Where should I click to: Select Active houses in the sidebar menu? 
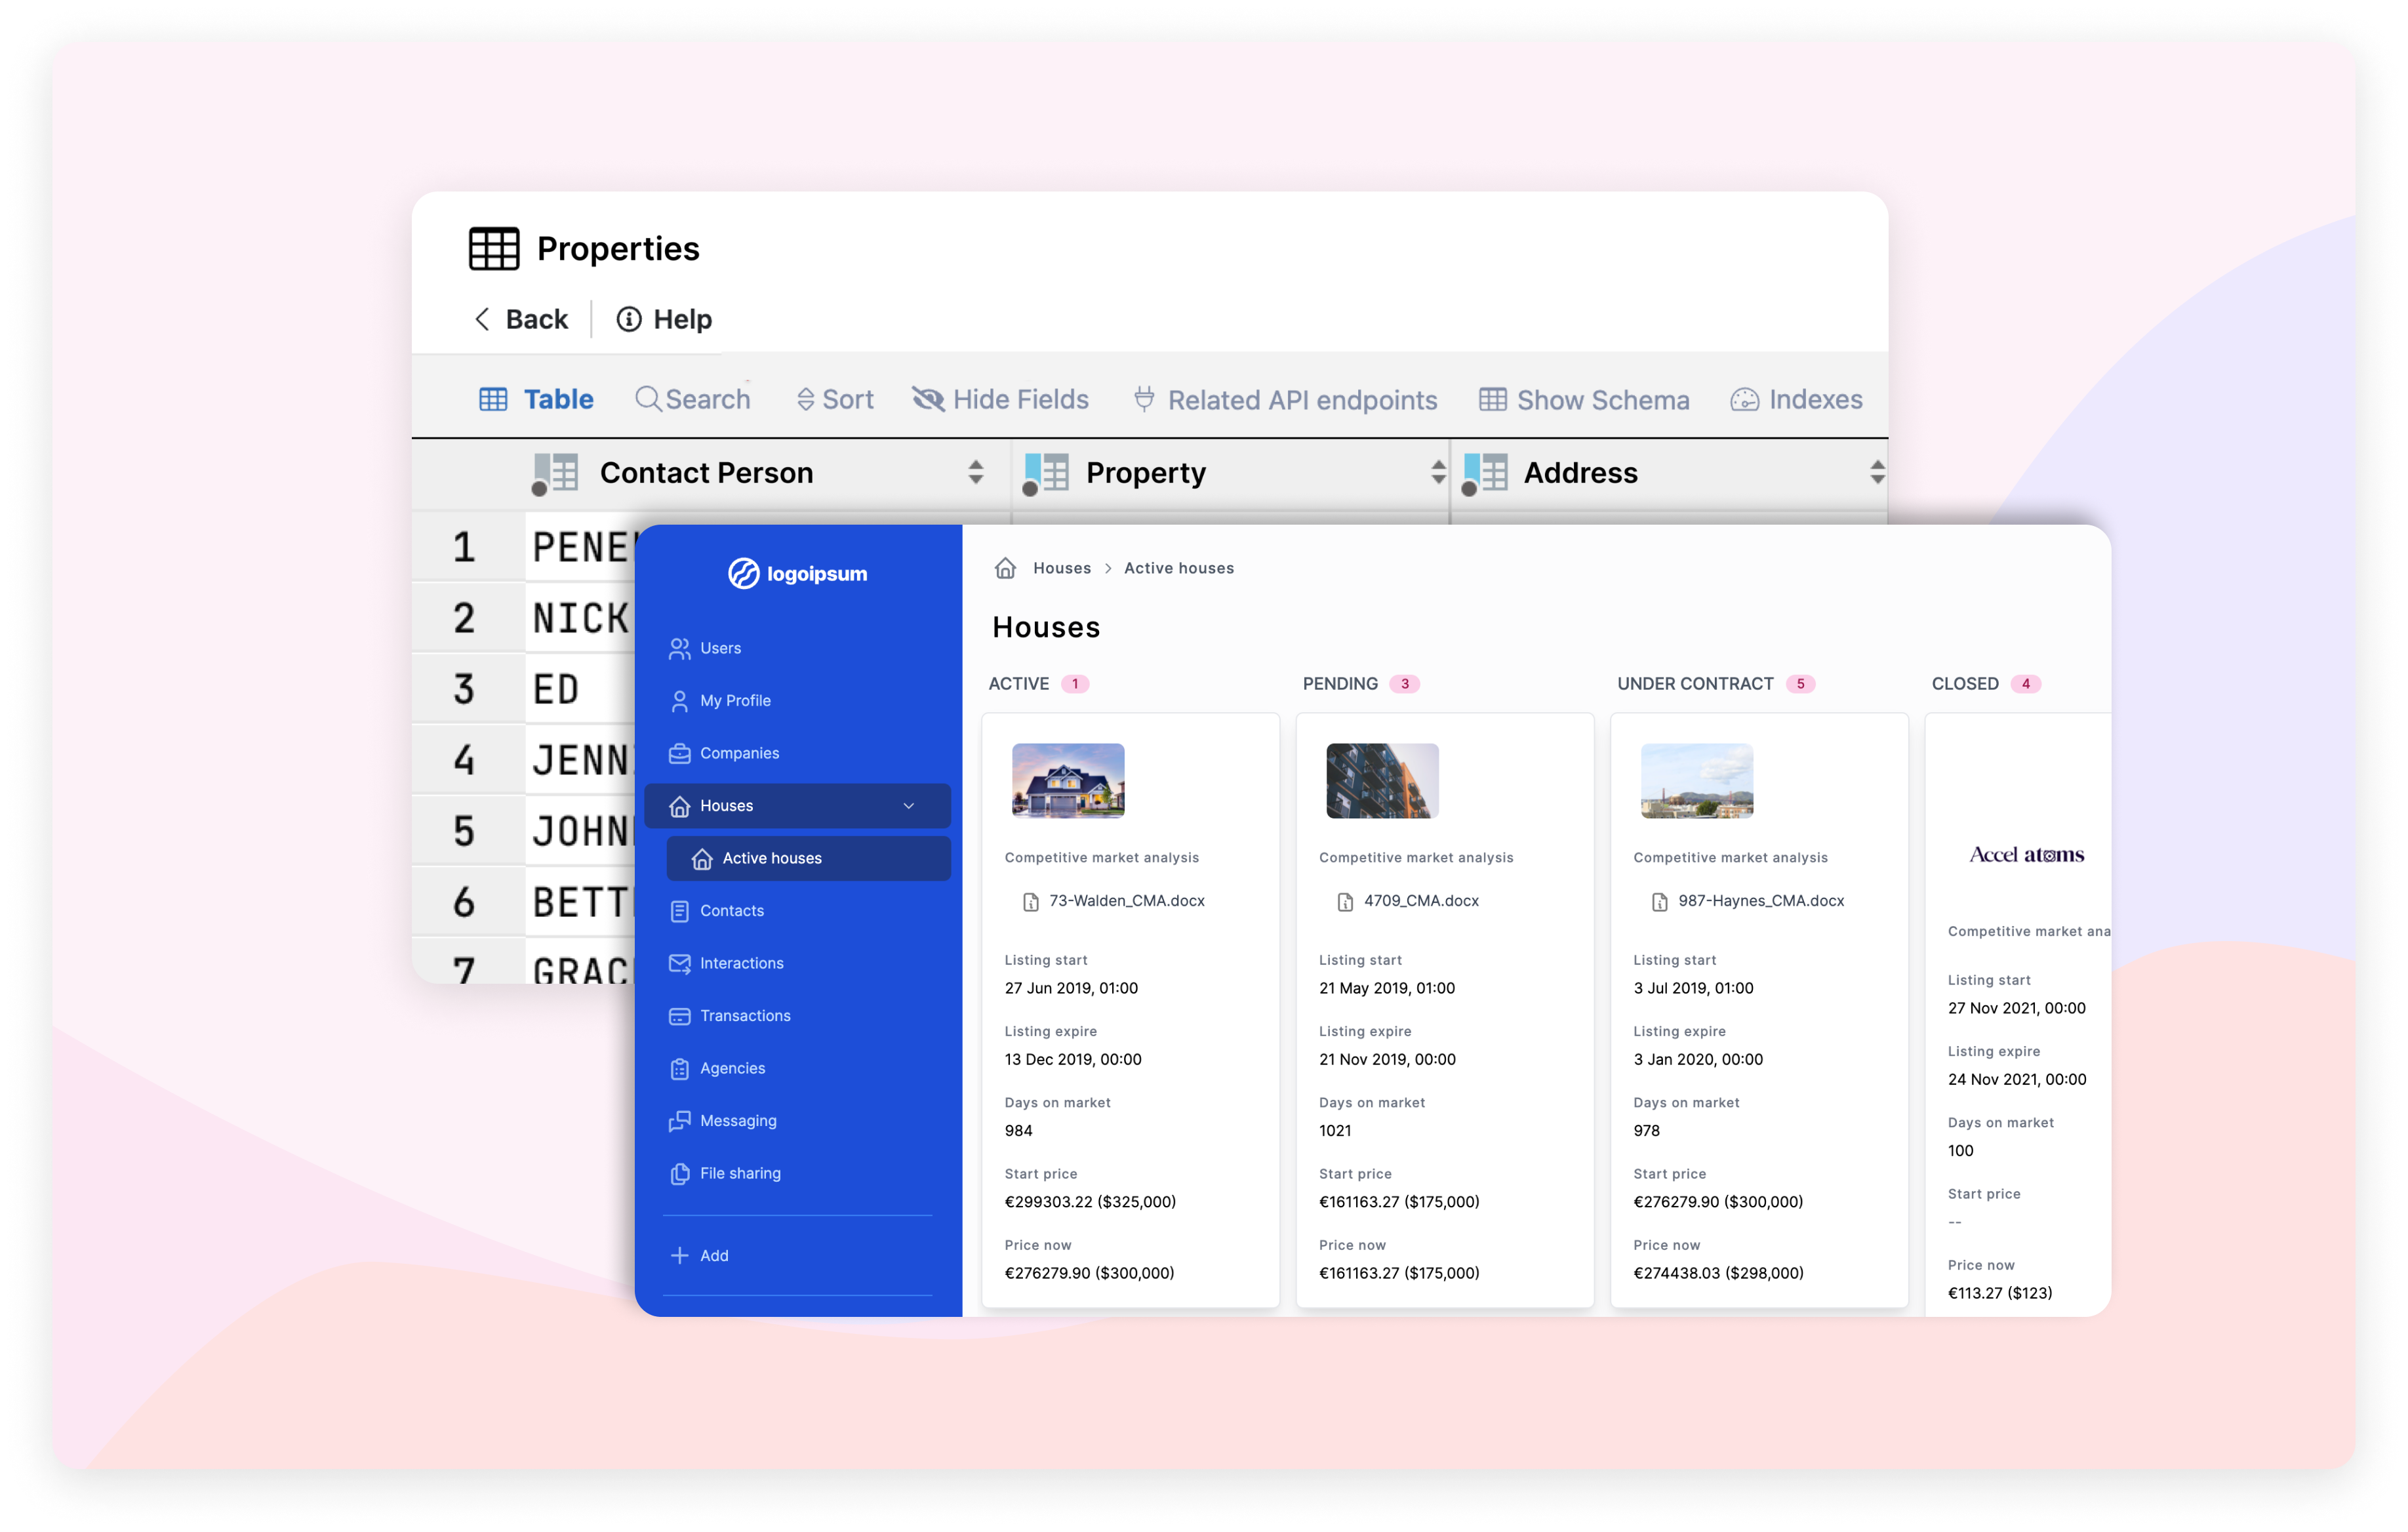tap(771, 857)
